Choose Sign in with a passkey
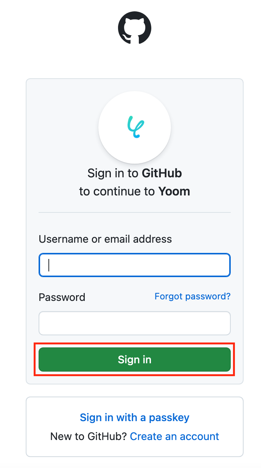This screenshot has height=468, width=261. [135, 417]
